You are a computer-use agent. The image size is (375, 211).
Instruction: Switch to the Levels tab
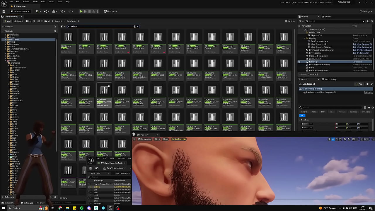pyautogui.click(x=326, y=17)
